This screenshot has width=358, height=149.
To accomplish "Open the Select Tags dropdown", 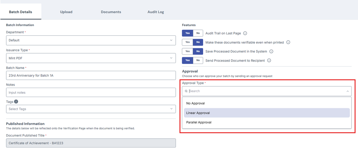I will (91, 109).
